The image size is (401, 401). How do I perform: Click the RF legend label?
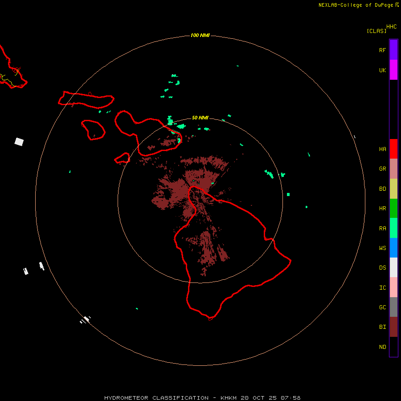382,50
